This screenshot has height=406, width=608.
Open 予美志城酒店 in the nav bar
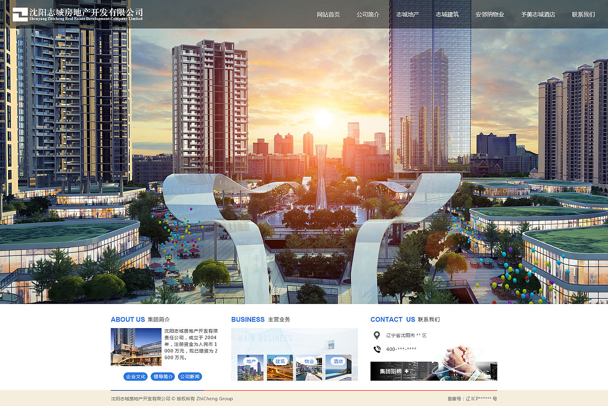(x=538, y=15)
